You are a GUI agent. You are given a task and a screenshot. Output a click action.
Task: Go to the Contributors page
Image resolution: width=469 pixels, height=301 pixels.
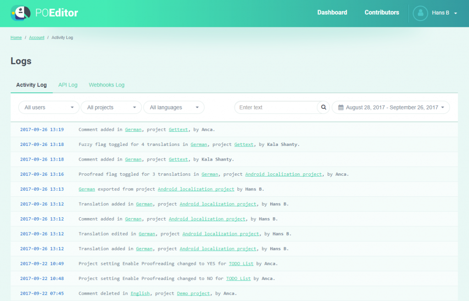(x=382, y=12)
